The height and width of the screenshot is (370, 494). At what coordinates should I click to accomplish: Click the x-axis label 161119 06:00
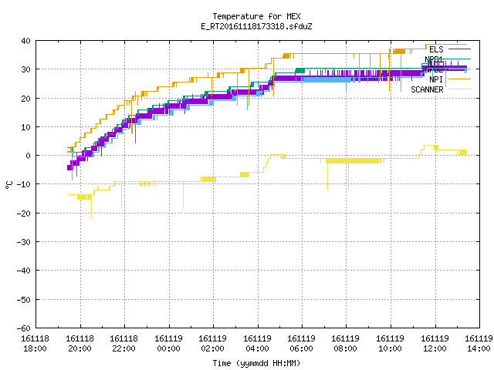(302, 344)
